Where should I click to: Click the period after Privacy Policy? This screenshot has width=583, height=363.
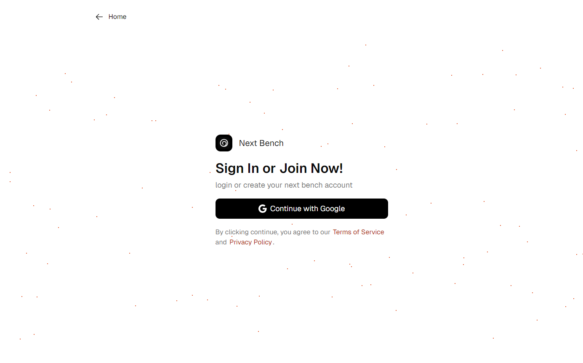pos(274,244)
